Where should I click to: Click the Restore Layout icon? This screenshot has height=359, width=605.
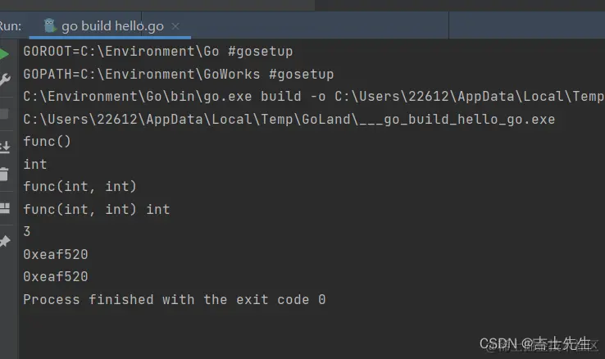(4, 208)
